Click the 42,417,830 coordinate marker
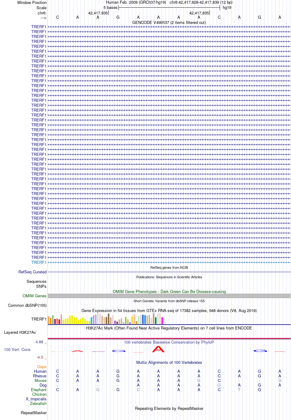The width and height of the screenshot is (291, 420). coord(98,13)
